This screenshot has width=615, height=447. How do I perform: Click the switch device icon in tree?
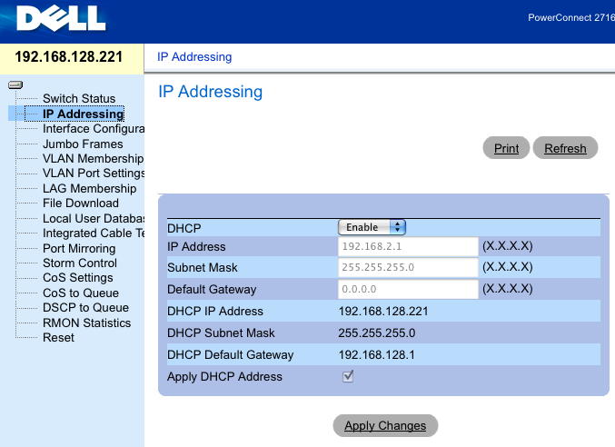15,84
